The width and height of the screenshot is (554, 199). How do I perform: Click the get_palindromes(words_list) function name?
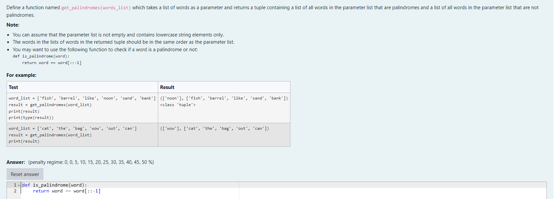click(96, 8)
